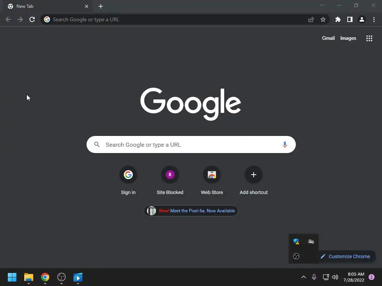Open the Sign in shortcut tile
This screenshot has width=382, height=286.
click(128, 181)
